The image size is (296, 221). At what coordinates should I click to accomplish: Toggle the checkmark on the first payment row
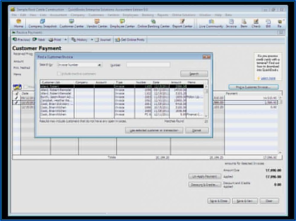click(16, 98)
